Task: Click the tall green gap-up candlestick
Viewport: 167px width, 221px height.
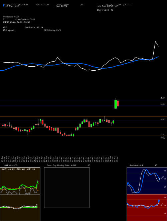Action: click(x=116, y=104)
